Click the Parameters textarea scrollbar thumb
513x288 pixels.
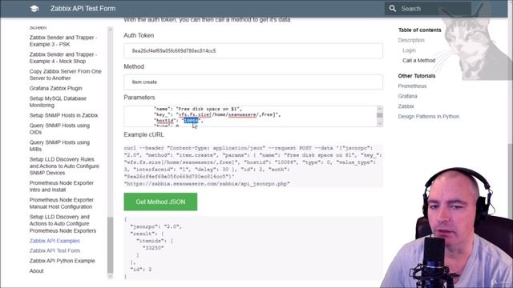coord(379,115)
